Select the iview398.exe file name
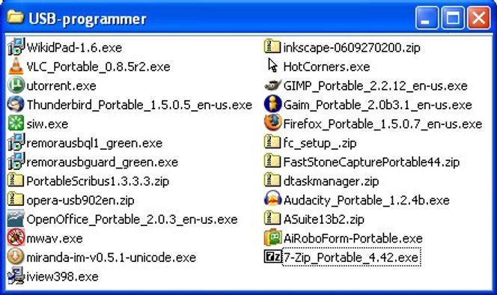Screen dimensions: 497x295 point(62,276)
